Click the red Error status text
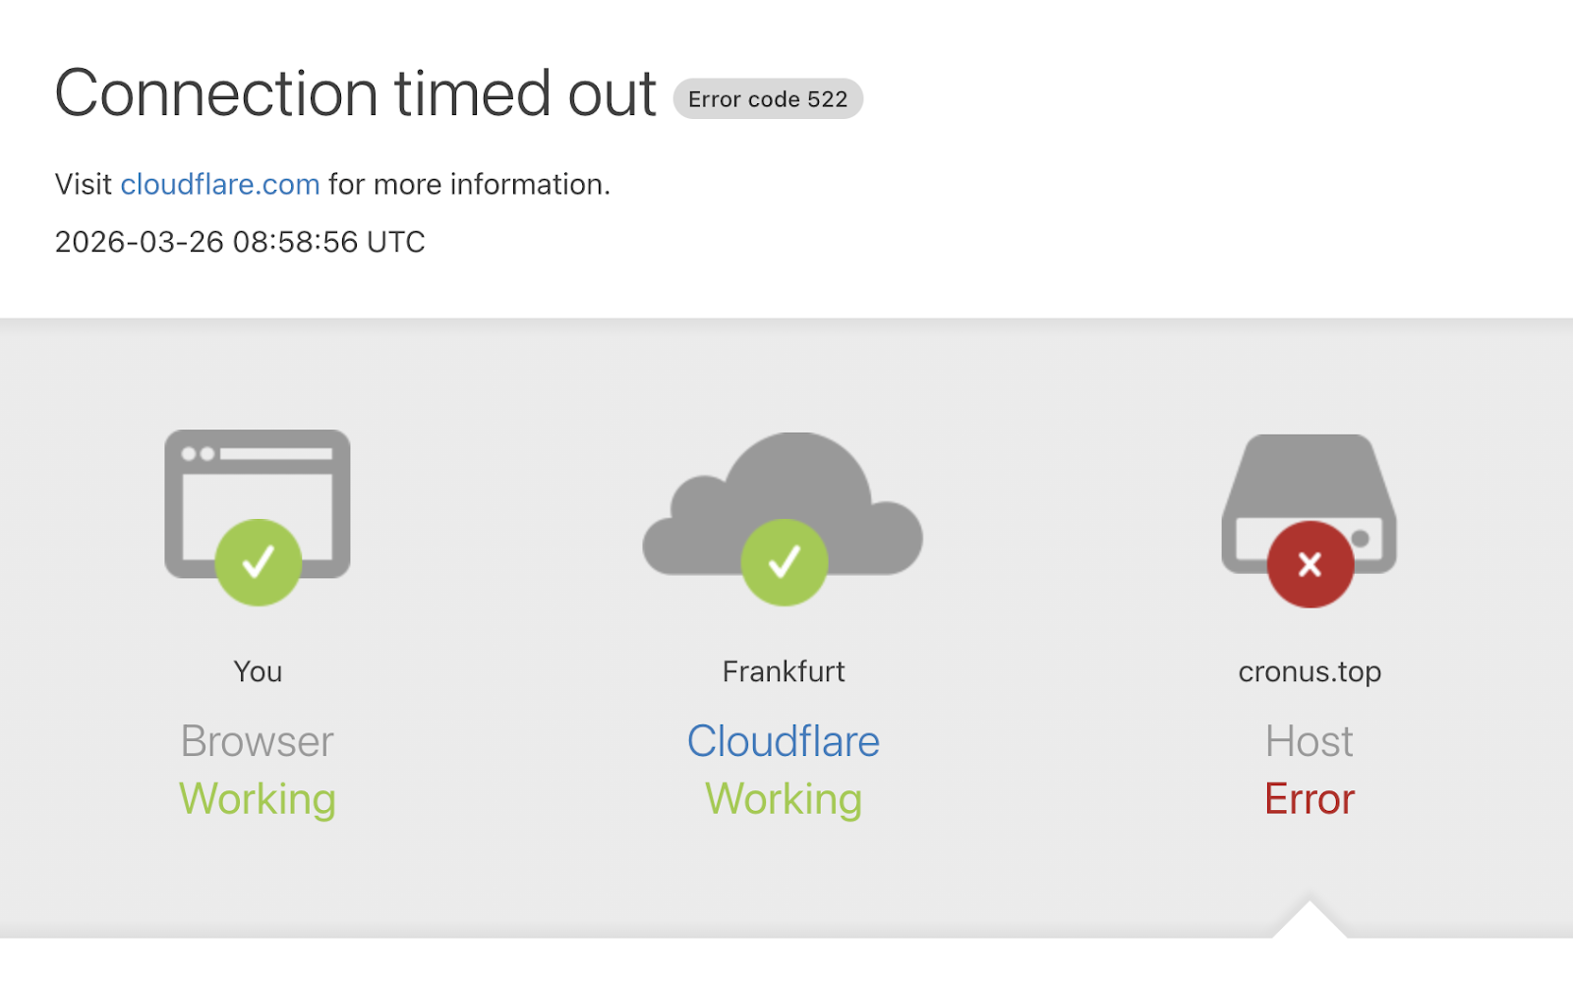The height and width of the screenshot is (982, 1573). tap(1310, 798)
